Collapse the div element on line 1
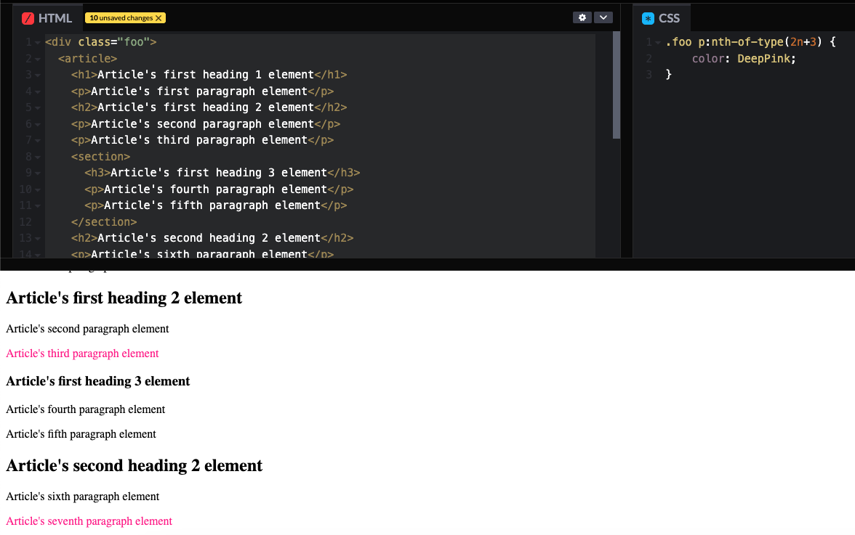This screenshot has height=535, width=855. click(x=36, y=41)
